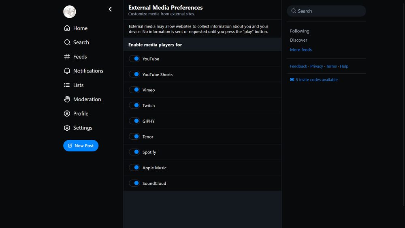Image resolution: width=405 pixels, height=228 pixels.
Task: Disable the YouTube media player toggle
Action: point(134,59)
